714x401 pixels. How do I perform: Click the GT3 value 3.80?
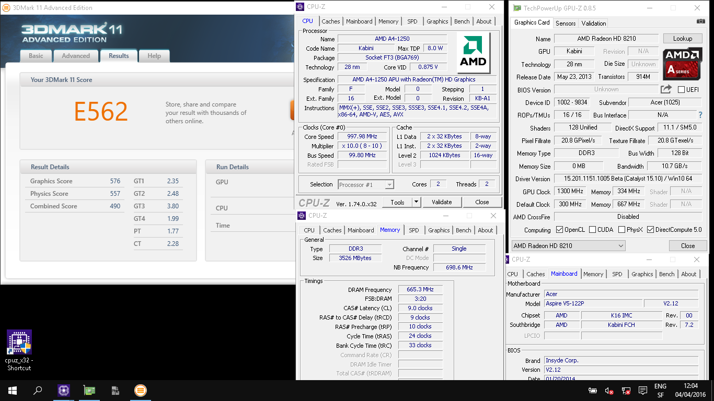coord(173,206)
